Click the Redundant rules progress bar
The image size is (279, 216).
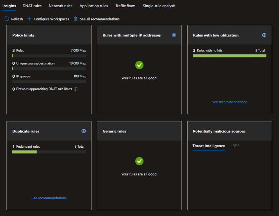(x=49, y=152)
